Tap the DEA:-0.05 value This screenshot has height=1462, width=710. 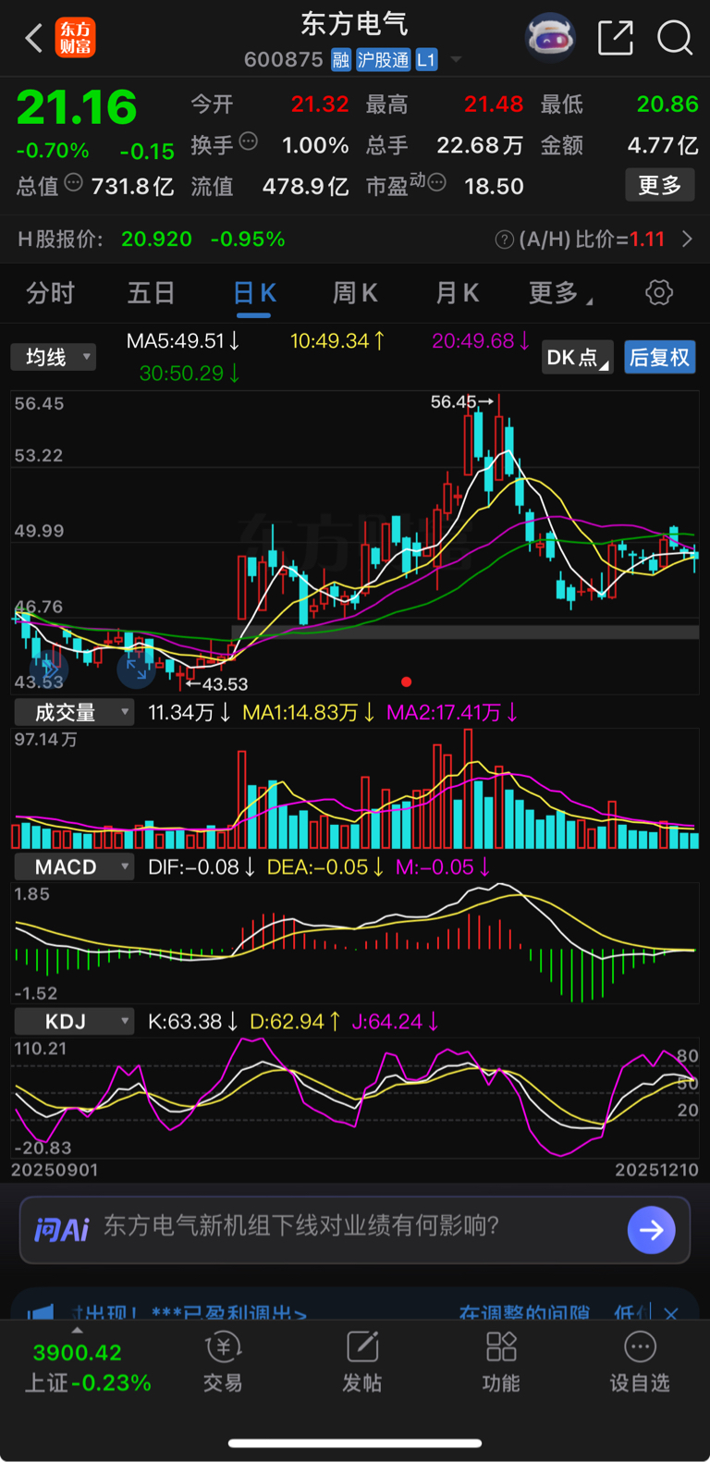[x=324, y=867]
